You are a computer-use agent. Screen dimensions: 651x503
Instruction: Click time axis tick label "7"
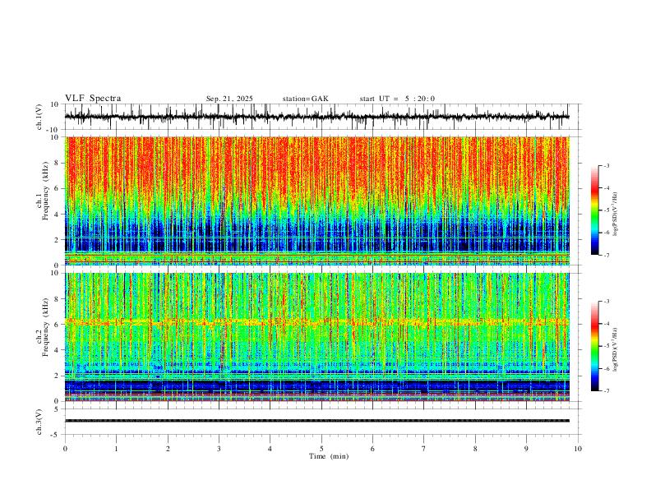424,449
